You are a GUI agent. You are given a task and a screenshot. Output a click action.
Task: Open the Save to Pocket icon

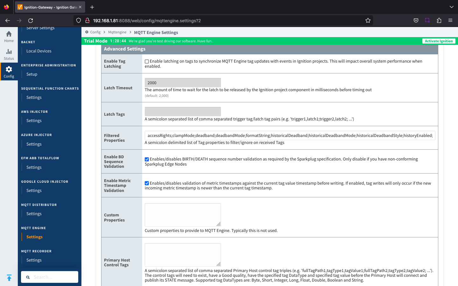(416, 20)
